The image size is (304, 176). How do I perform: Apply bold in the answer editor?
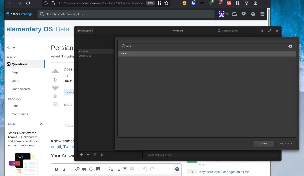[56, 169]
